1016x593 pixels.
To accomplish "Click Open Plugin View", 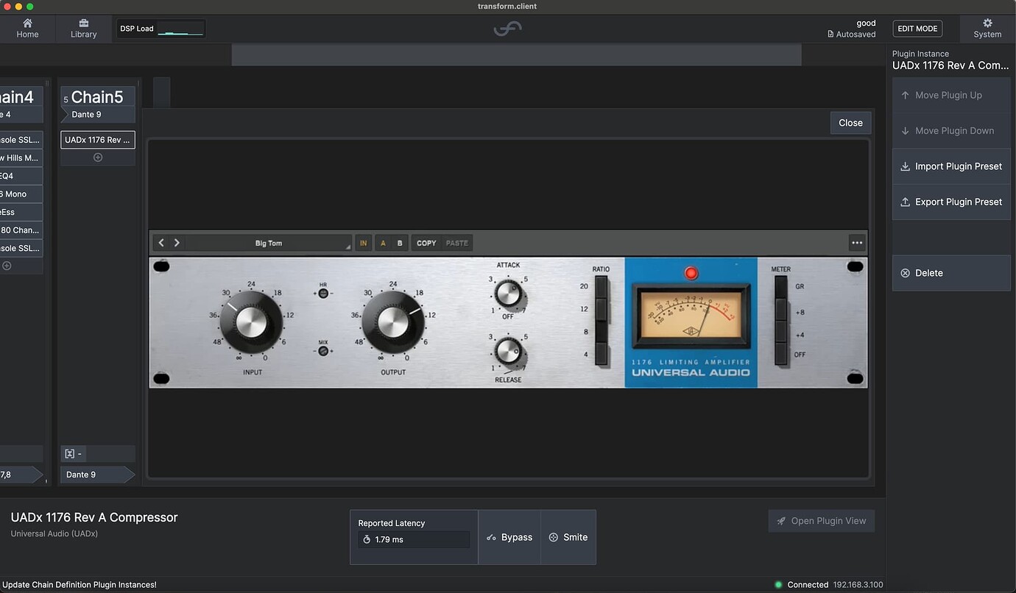I will tap(822, 521).
